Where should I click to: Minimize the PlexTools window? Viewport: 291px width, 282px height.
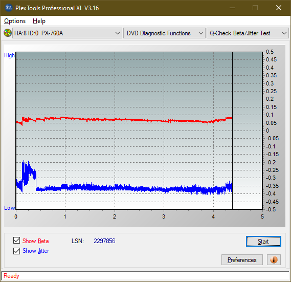232,8
